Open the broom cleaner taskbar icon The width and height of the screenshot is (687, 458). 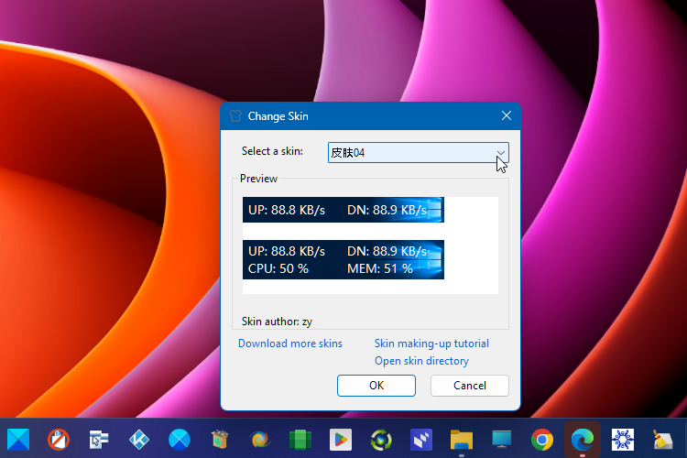(x=663, y=439)
